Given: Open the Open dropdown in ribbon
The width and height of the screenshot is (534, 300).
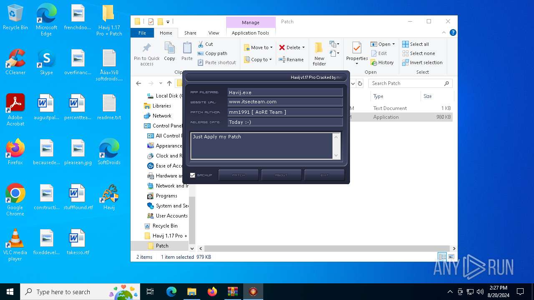Looking at the screenshot, I should (x=383, y=44).
